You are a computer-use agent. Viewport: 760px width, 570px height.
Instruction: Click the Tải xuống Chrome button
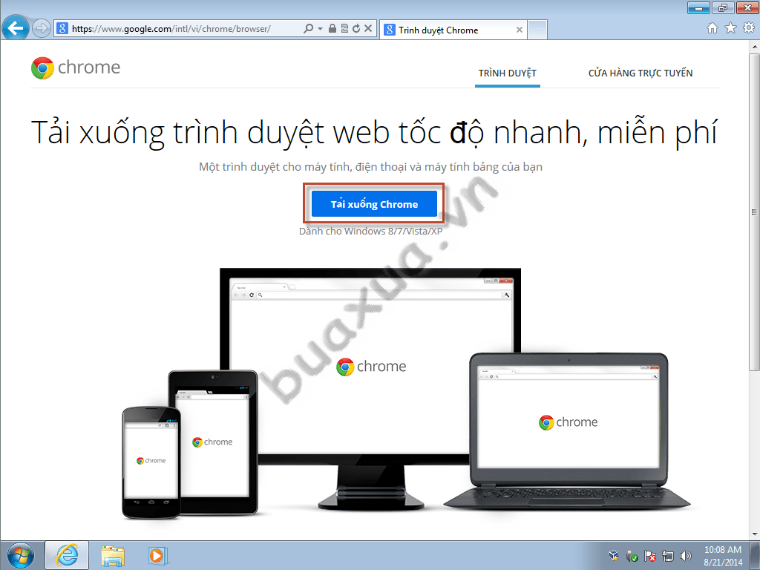[x=374, y=204]
